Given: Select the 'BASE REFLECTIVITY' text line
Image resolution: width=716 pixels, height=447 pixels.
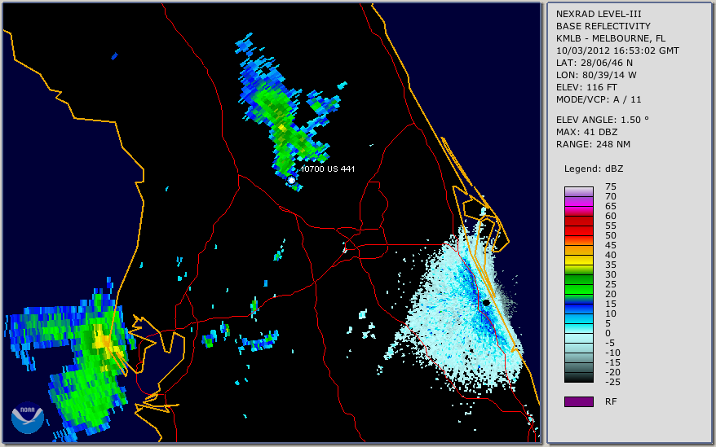Looking at the screenshot, I should pos(603,26).
